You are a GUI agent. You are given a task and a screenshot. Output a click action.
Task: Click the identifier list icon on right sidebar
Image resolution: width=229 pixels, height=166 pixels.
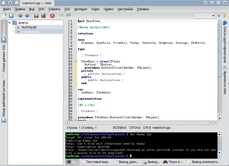tap(225, 23)
